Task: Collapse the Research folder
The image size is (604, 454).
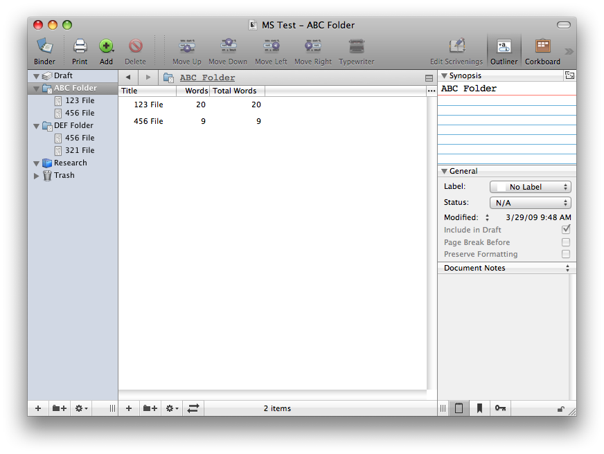Action: tap(37, 163)
